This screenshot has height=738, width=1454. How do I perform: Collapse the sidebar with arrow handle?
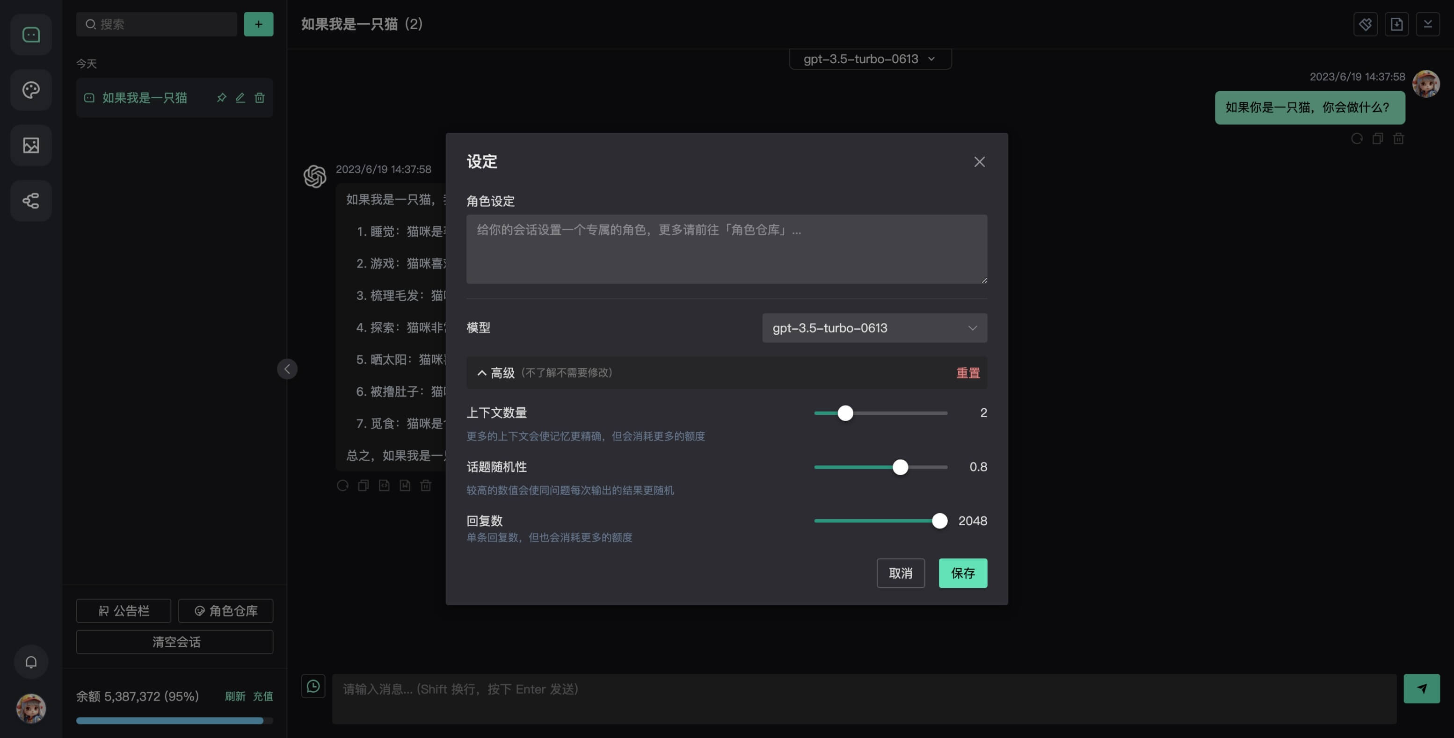(x=287, y=369)
